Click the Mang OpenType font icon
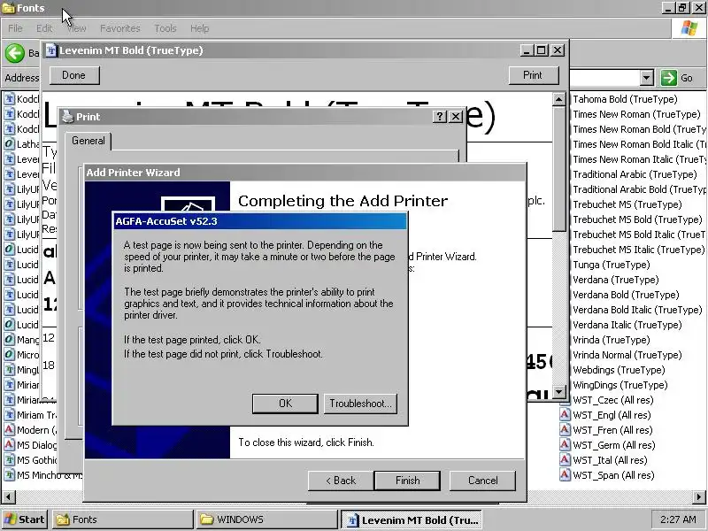Image resolution: width=708 pixels, height=531 pixels. (x=9, y=340)
